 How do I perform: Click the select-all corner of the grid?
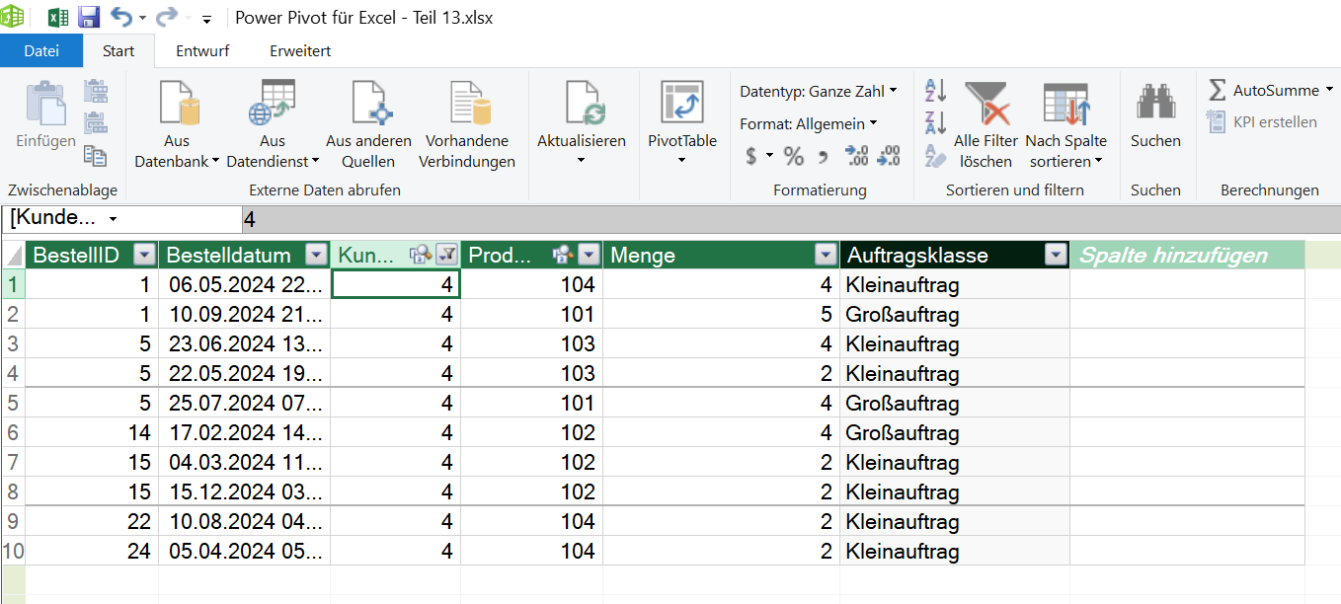13,256
